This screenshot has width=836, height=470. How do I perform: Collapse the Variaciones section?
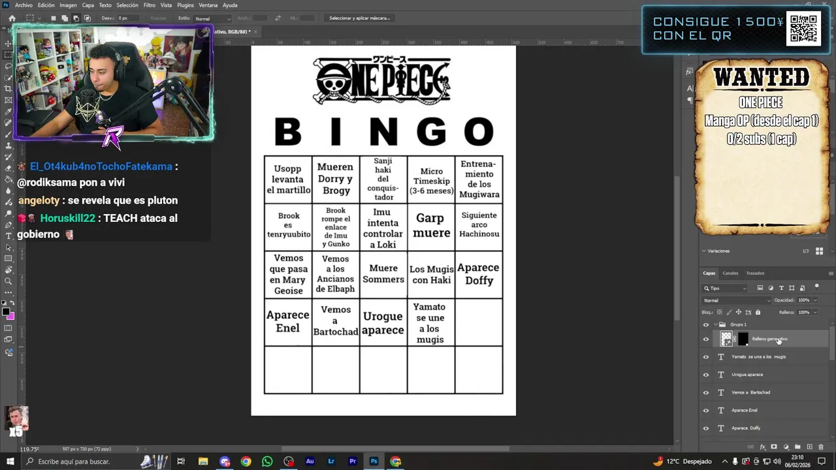click(704, 251)
